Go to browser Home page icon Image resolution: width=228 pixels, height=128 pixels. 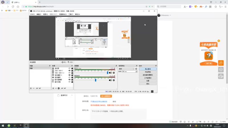18,7
